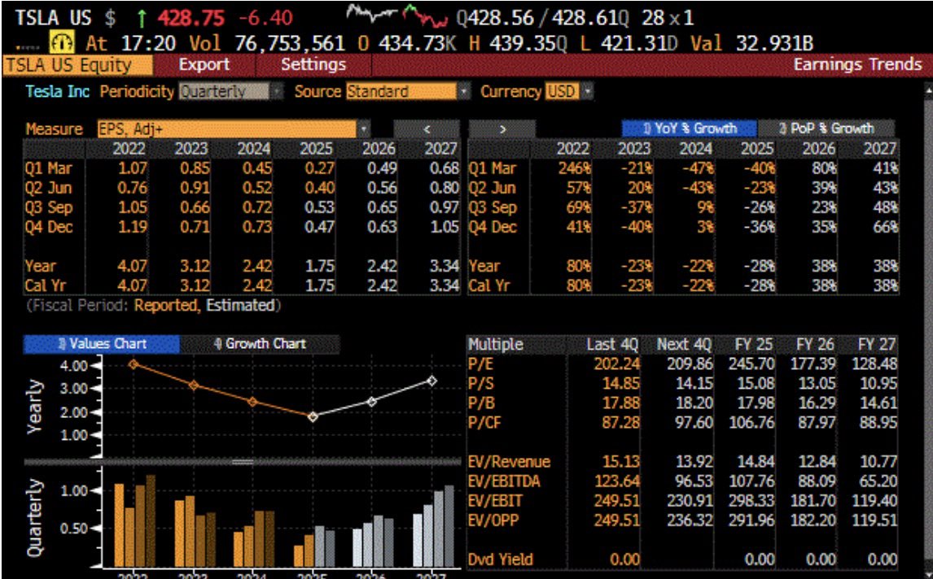
Task: Click the tallest 2022 bar in quarterly chart
Action: click(x=150, y=520)
